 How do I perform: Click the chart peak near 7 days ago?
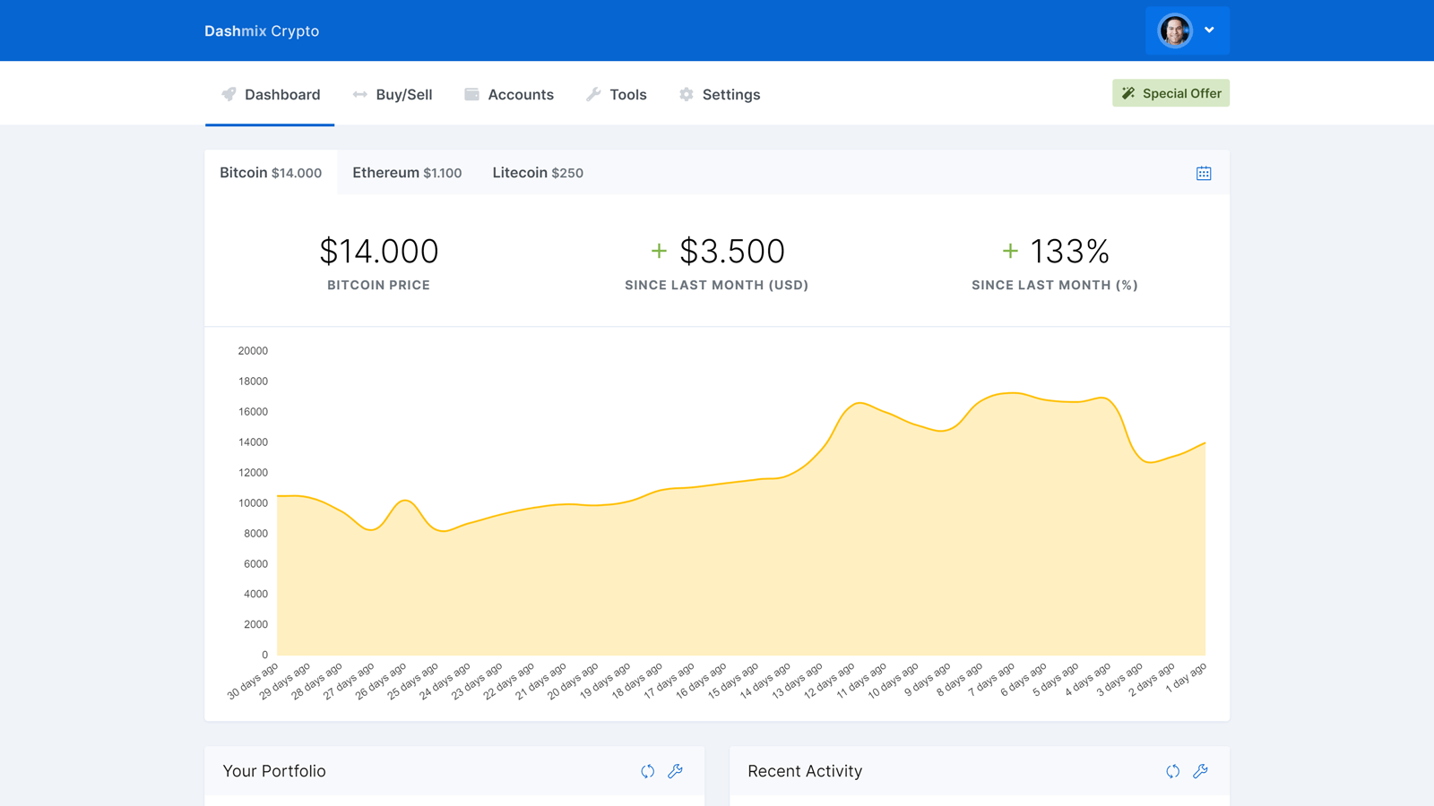pyautogui.click(x=1013, y=393)
